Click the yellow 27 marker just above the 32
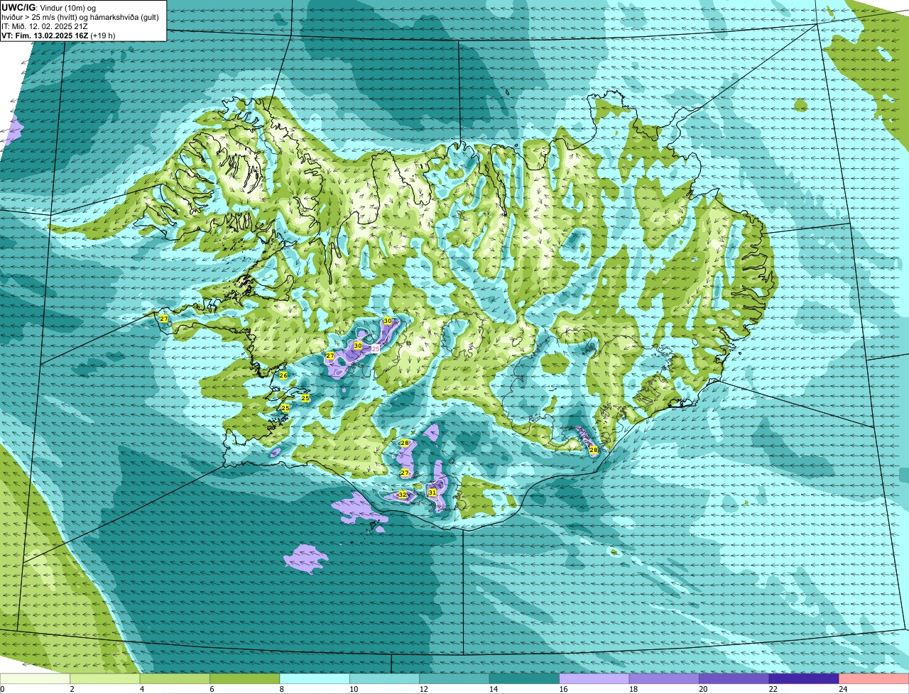Screen dimensions: 909x694 tap(405, 473)
